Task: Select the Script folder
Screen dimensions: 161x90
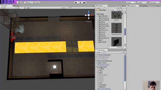Action: click(103, 34)
